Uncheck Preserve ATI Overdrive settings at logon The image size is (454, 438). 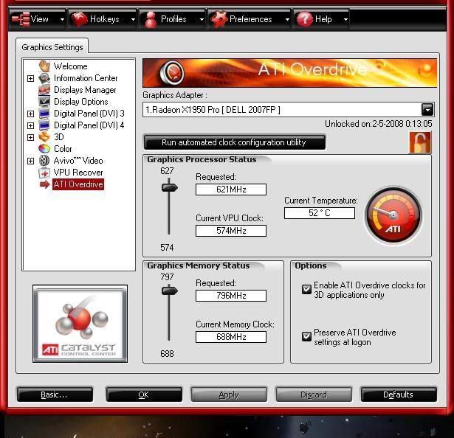coord(306,337)
